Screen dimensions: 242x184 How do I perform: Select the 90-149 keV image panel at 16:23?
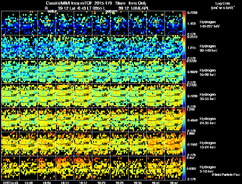[101, 47]
